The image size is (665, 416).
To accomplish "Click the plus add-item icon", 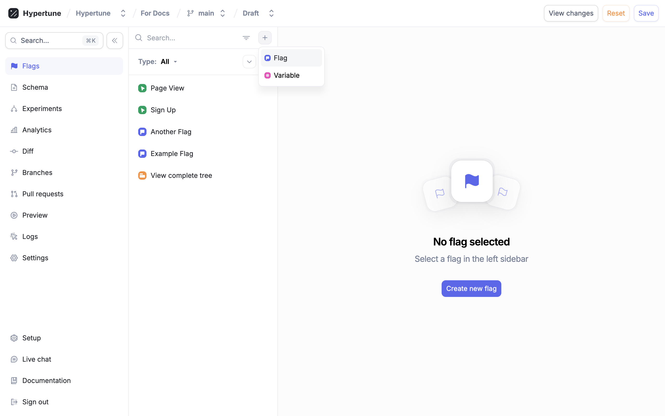I will pyautogui.click(x=265, y=38).
